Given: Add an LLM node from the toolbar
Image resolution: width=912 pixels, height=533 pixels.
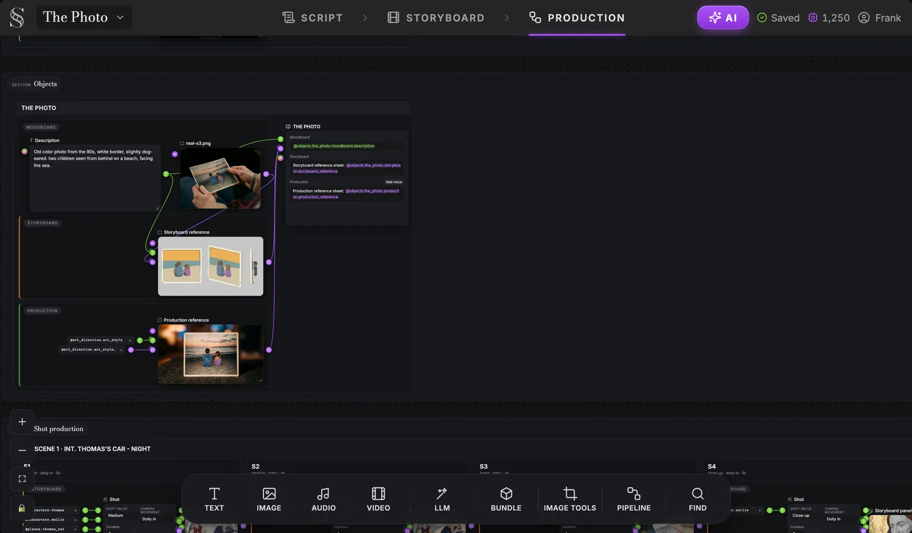Looking at the screenshot, I should [442, 499].
